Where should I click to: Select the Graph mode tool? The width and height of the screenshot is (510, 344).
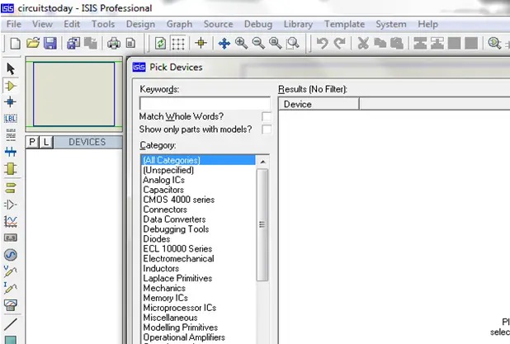pyautogui.click(x=11, y=221)
